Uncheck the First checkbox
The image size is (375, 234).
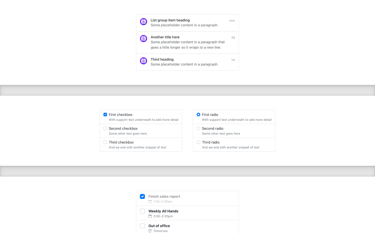tap(105, 114)
